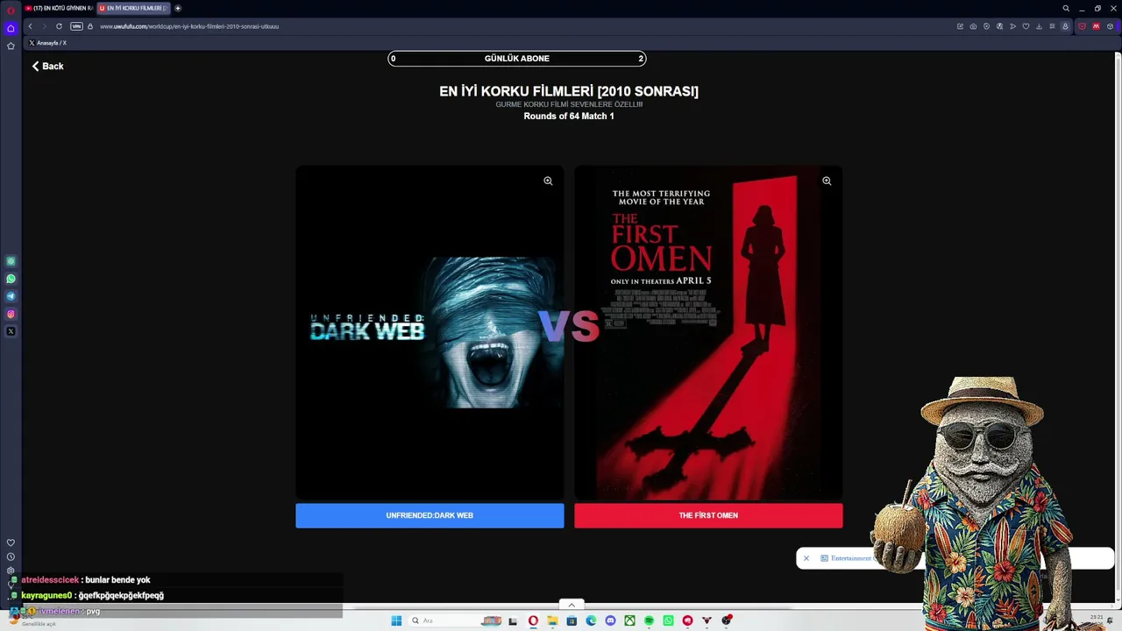
Task: Zoom into the Unfriended poster magnifier icon
Action: [548, 181]
